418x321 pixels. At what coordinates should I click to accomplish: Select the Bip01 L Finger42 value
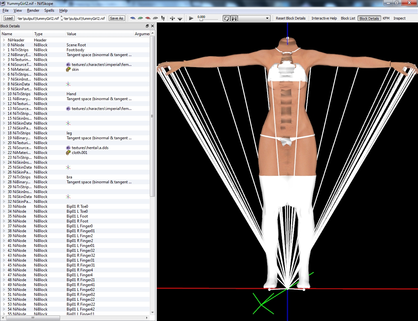coord(81,309)
